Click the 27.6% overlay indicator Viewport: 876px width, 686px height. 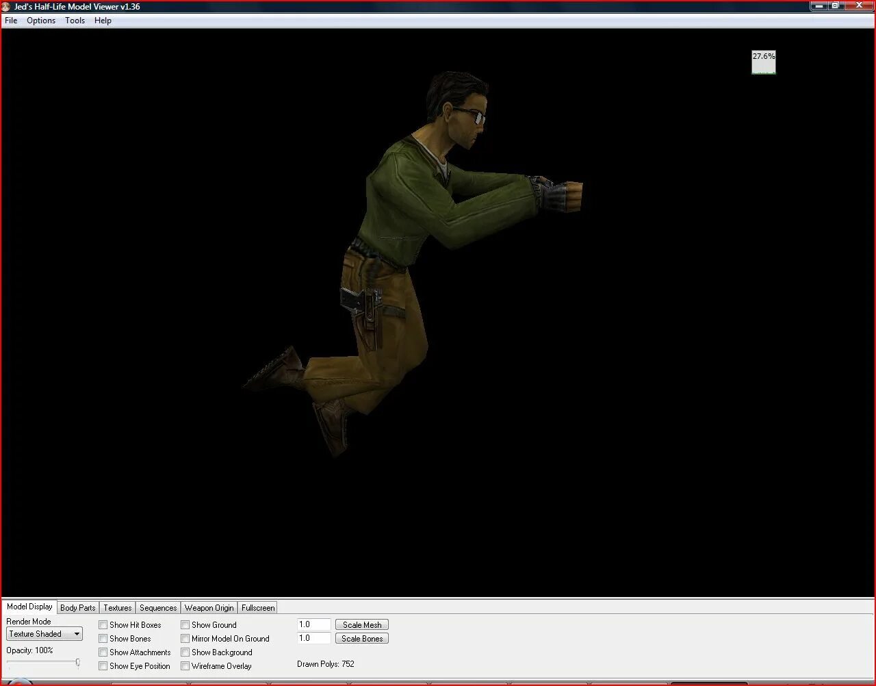click(764, 62)
